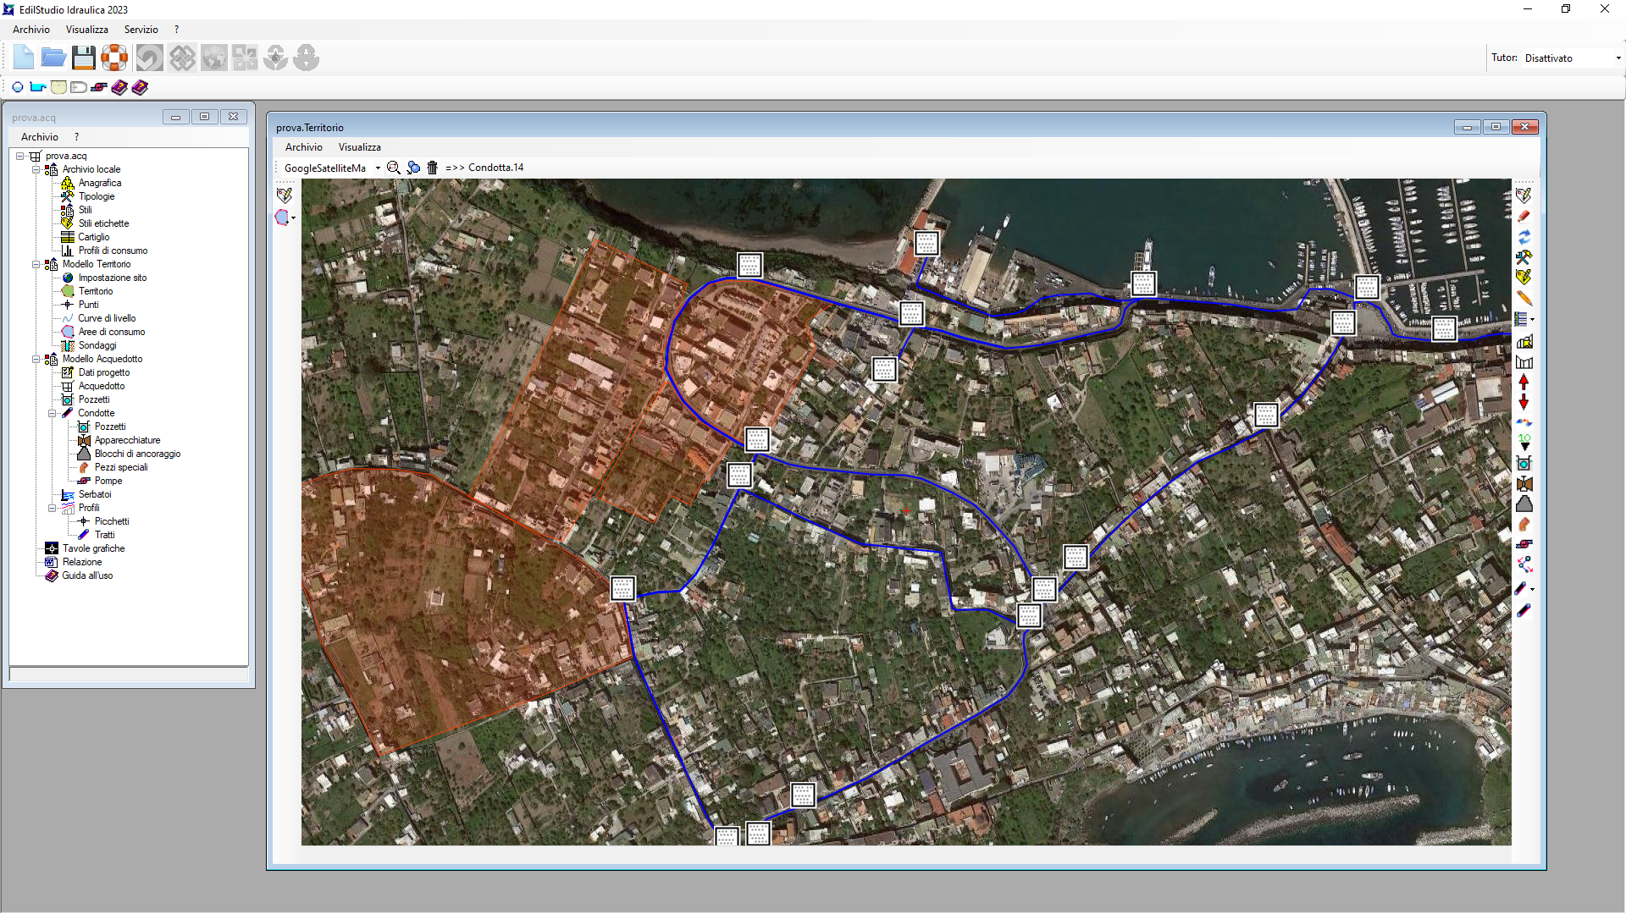Collapse the Archivio locale tree node

36,169
